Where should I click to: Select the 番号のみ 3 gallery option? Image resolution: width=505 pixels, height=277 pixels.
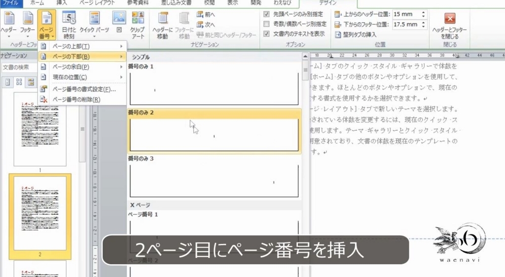click(x=214, y=177)
